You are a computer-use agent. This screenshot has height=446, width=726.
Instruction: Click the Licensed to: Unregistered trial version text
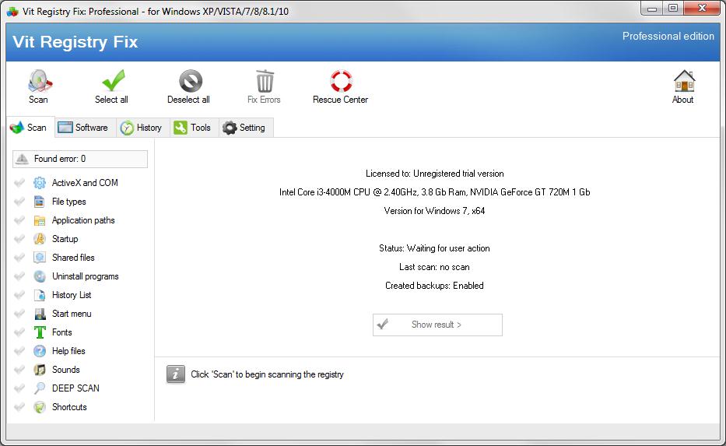pyautogui.click(x=435, y=174)
